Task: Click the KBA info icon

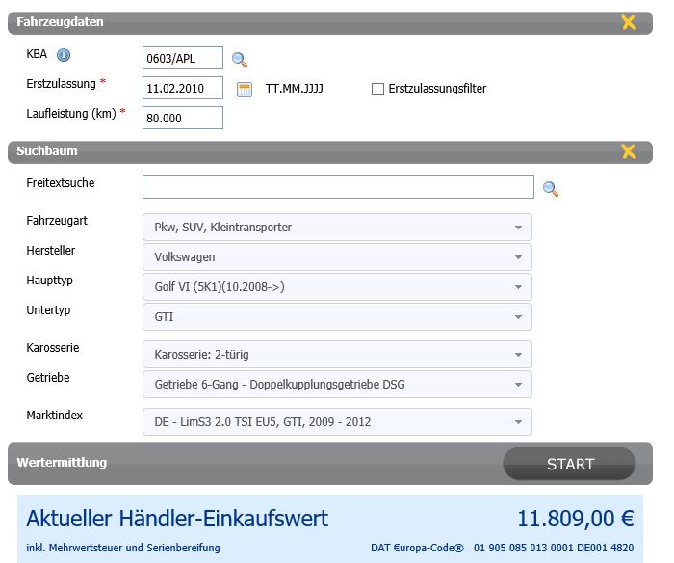Action: coord(64,55)
